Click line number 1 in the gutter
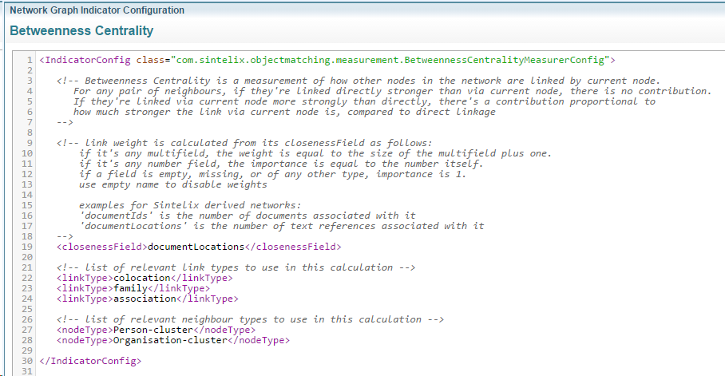The height and width of the screenshot is (376, 725). [x=30, y=60]
